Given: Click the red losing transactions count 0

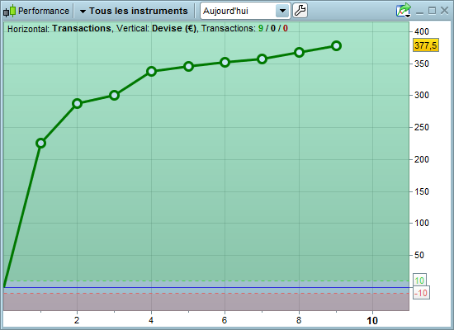Looking at the screenshot, I should (286, 28).
